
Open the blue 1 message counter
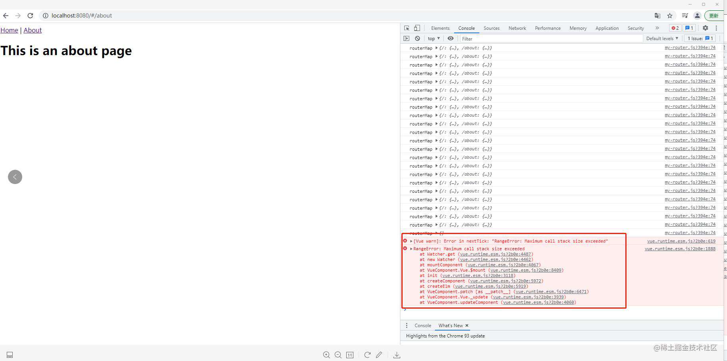pyautogui.click(x=689, y=28)
